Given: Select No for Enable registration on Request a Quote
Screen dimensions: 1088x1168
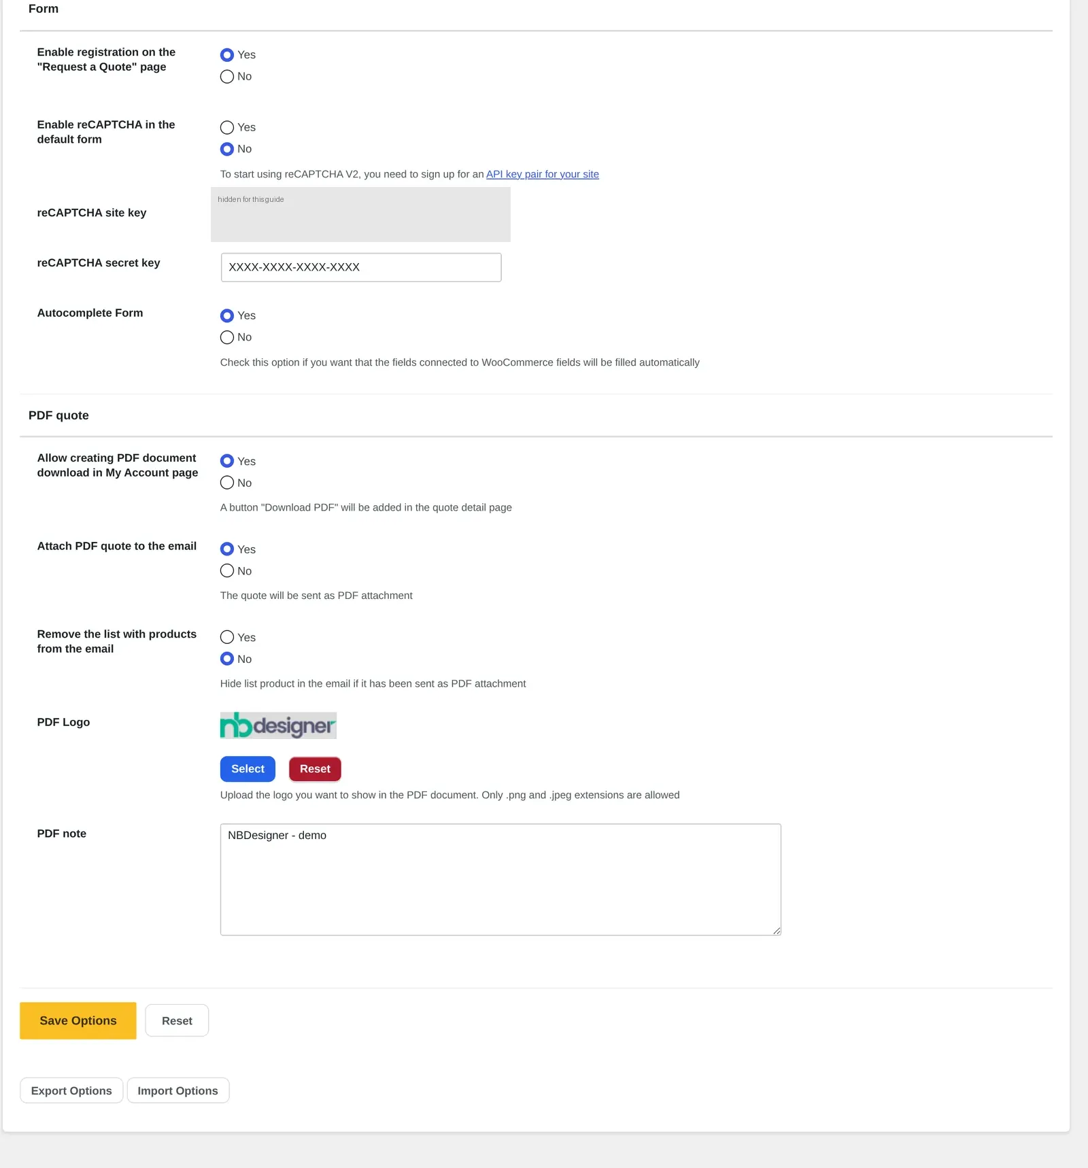Looking at the screenshot, I should (227, 77).
